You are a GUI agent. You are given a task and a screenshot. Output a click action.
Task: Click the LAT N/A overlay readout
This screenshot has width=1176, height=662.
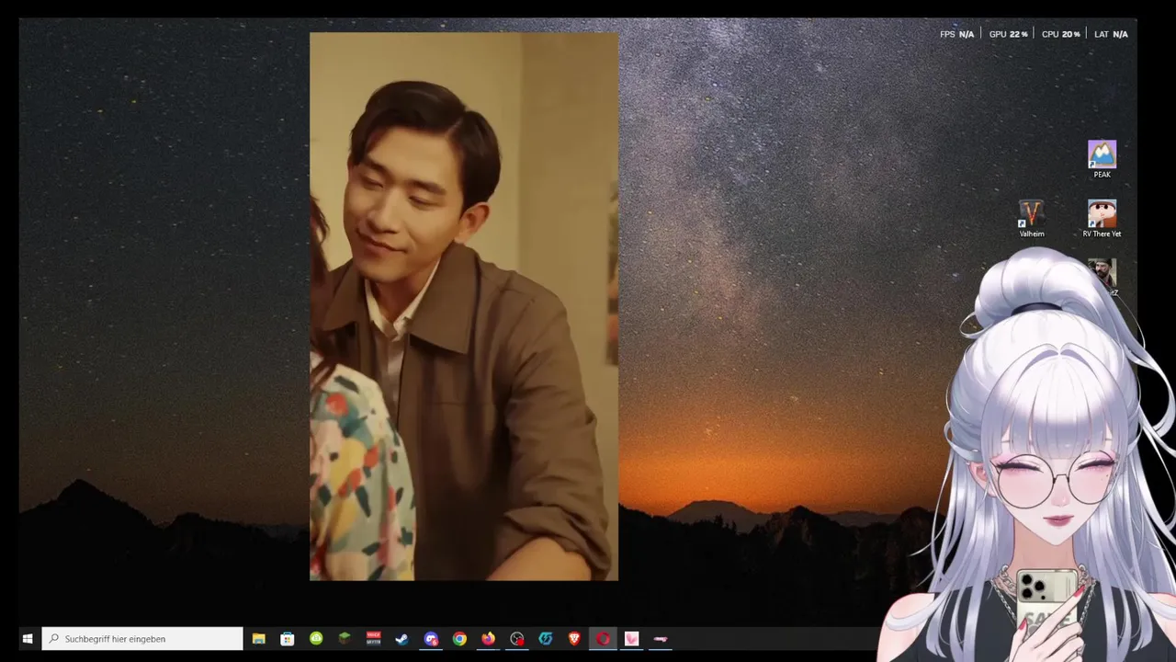tap(1111, 34)
